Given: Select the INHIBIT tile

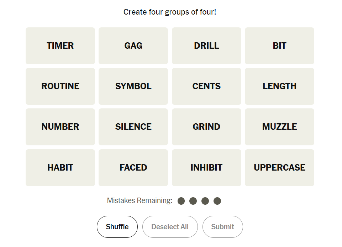Looking at the screenshot, I should [x=206, y=168].
